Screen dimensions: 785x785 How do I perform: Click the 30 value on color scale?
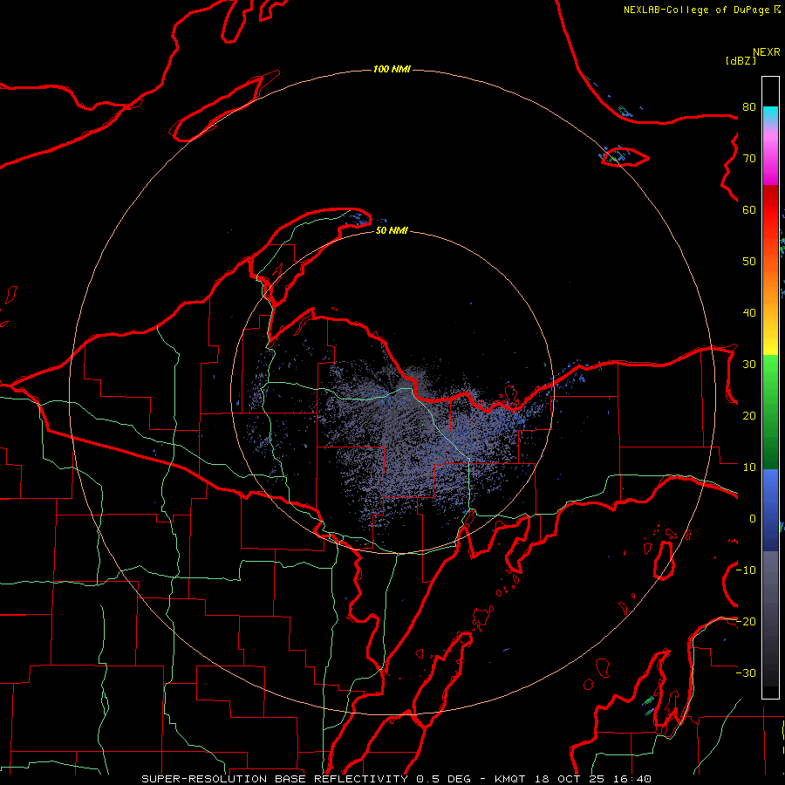[749, 364]
